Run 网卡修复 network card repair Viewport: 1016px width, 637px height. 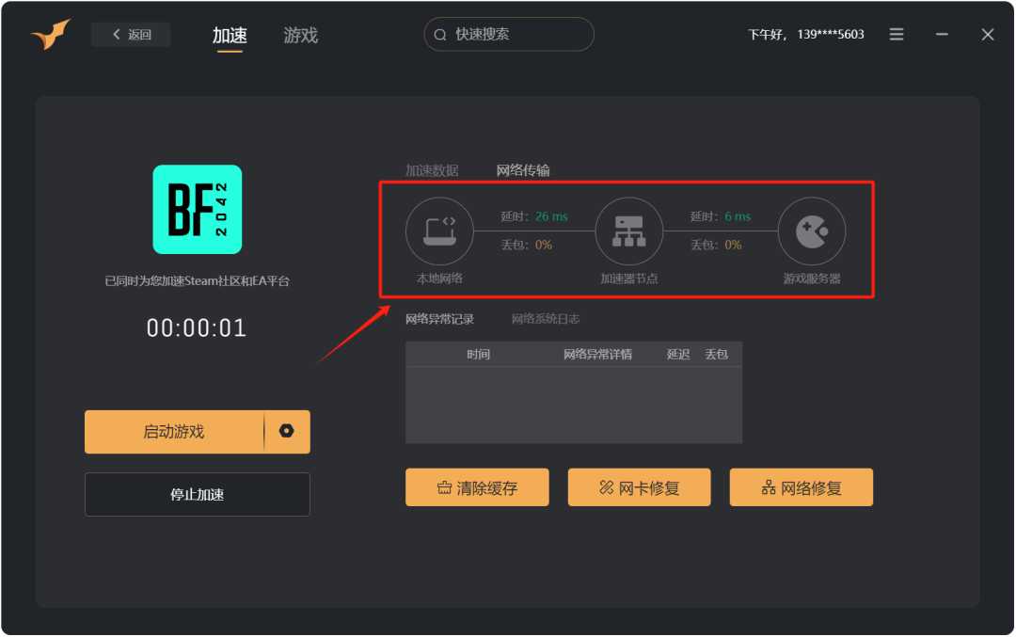(639, 487)
